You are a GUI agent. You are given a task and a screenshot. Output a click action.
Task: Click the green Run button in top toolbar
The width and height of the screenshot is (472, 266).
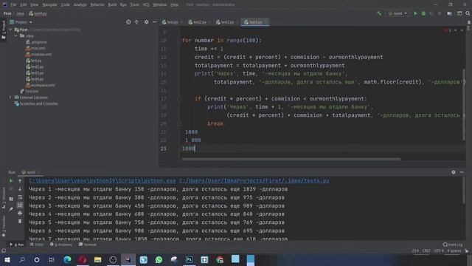(415, 13)
